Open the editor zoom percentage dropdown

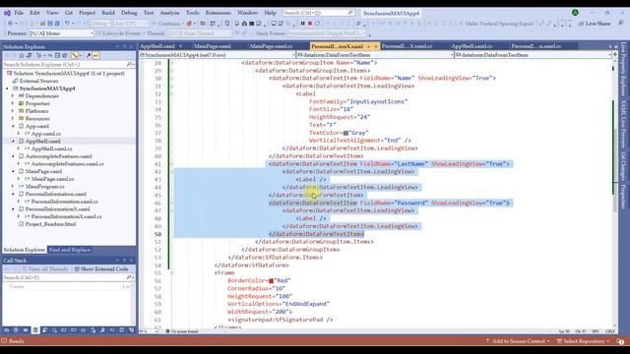point(148,331)
